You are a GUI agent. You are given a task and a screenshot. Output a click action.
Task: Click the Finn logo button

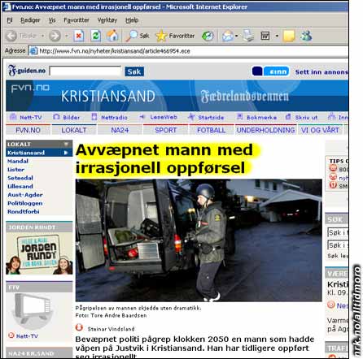[x=270, y=71]
